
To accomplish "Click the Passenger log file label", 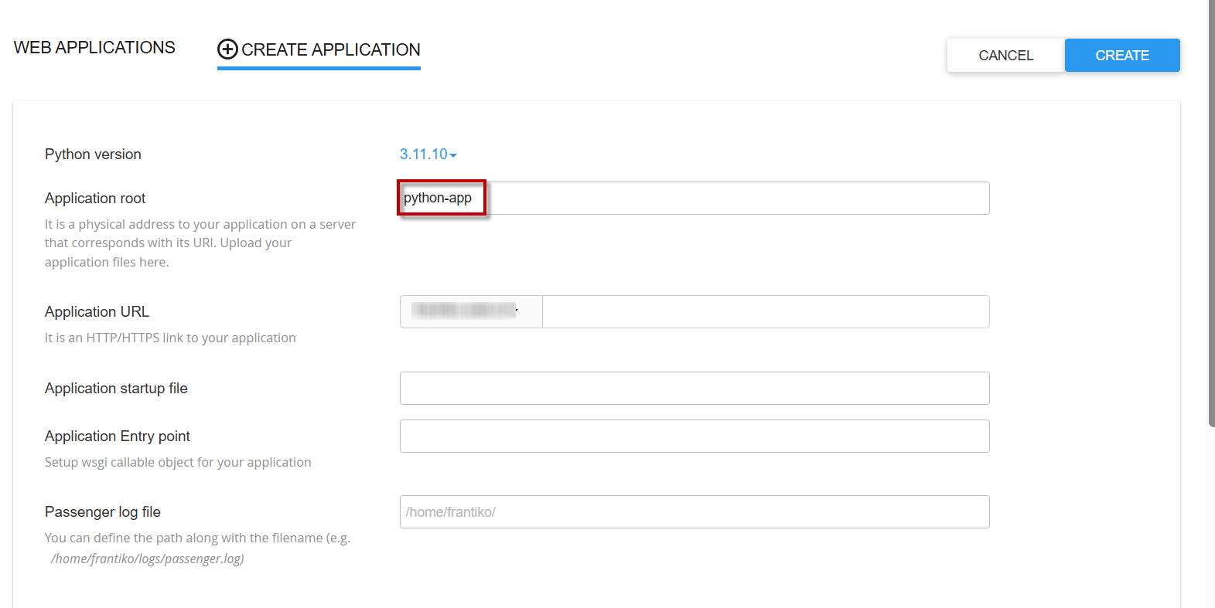I will pyautogui.click(x=103, y=511).
